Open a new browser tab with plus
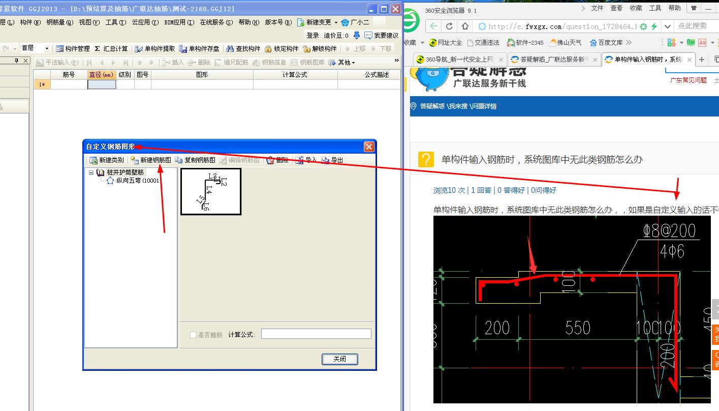Screen dimensions: 719x411 pyautogui.click(x=702, y=60)
